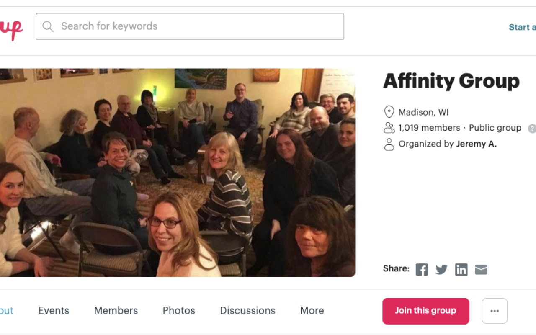The height and width of the screenshot is (335, 536).
Task: Open the Affinity Group cover photo
Action: [178, 173]
